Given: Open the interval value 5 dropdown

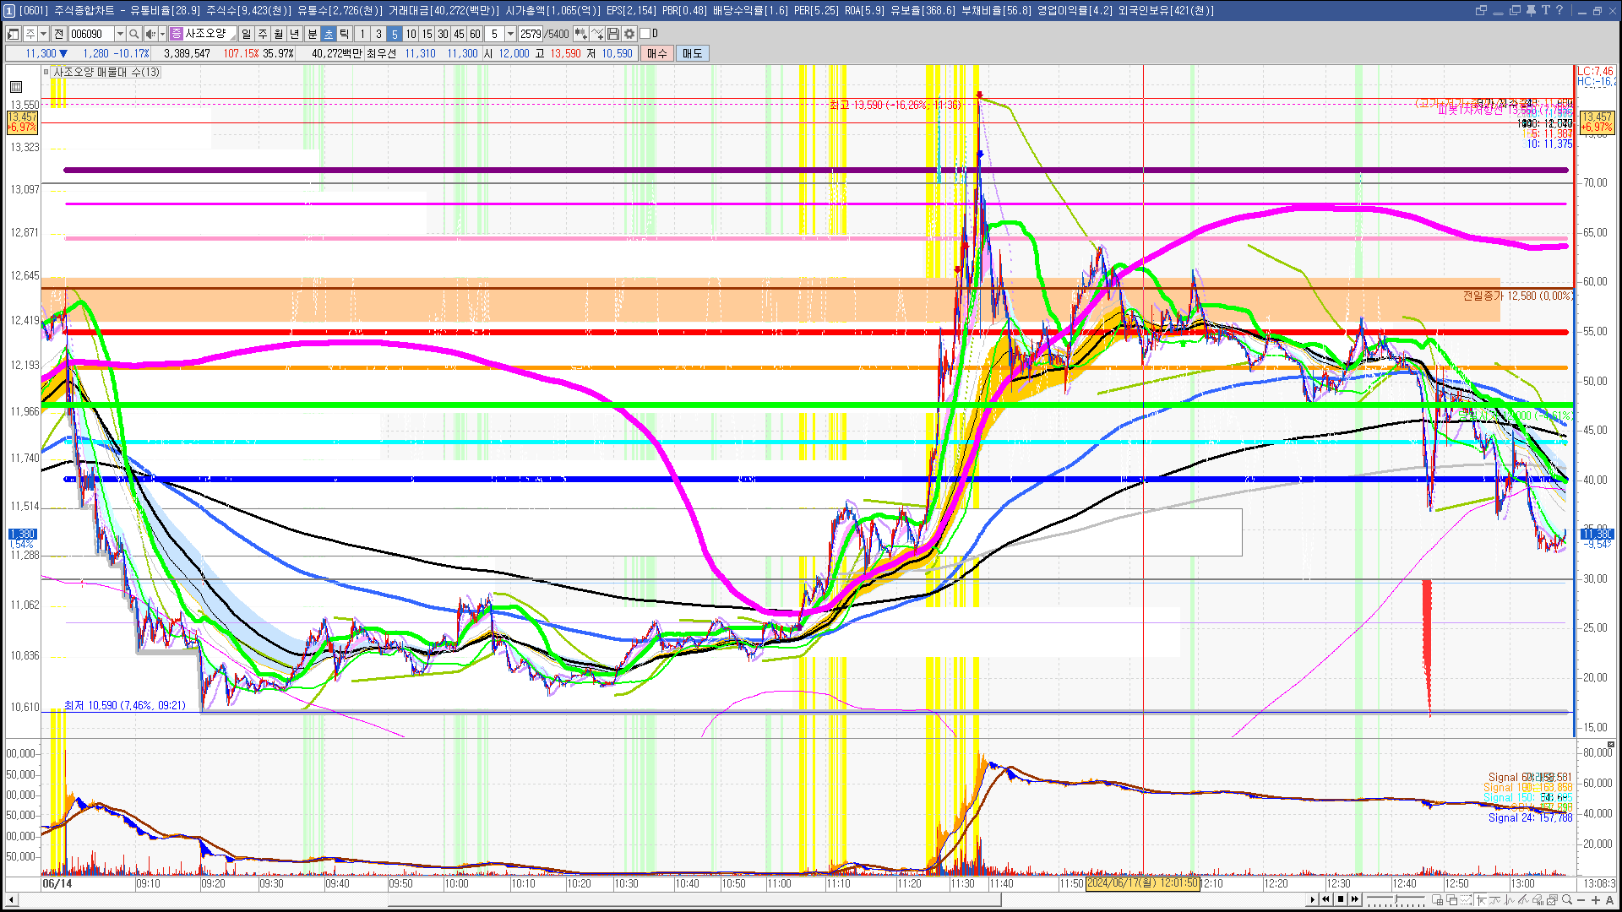Looking at the screenshot, I should [510, 34].
